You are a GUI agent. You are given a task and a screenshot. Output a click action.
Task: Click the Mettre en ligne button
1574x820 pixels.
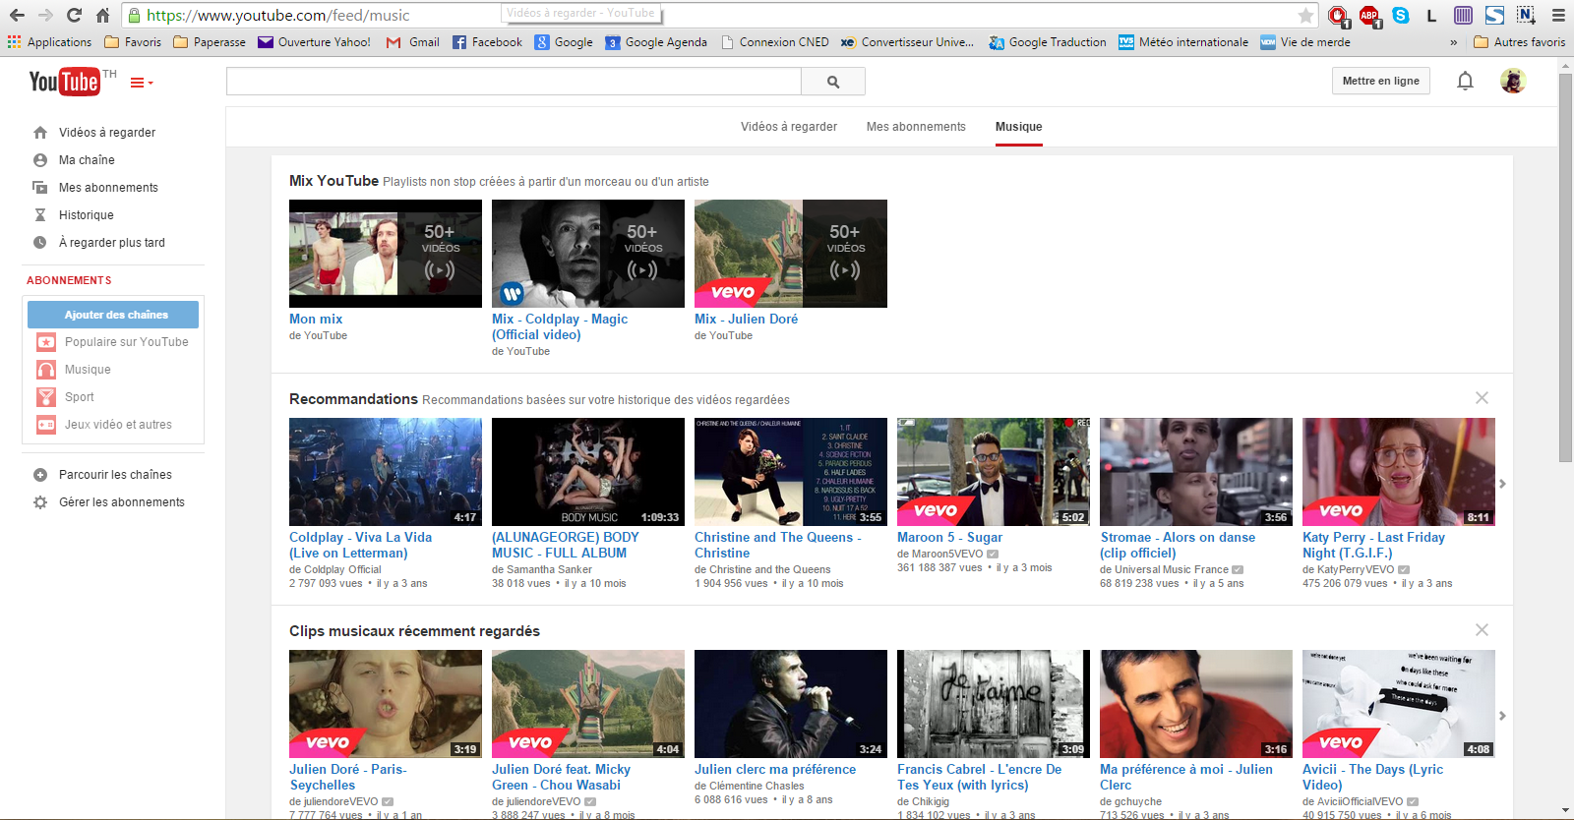[x=1381, y=81]
